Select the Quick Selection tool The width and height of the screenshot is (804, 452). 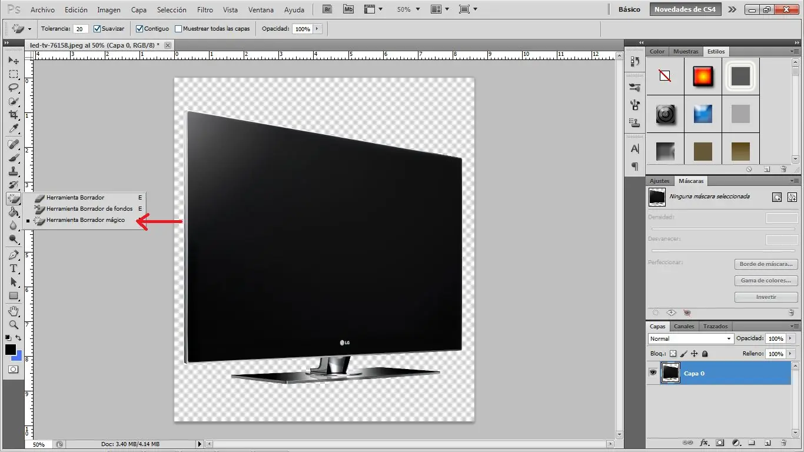(x=13, y=101)
